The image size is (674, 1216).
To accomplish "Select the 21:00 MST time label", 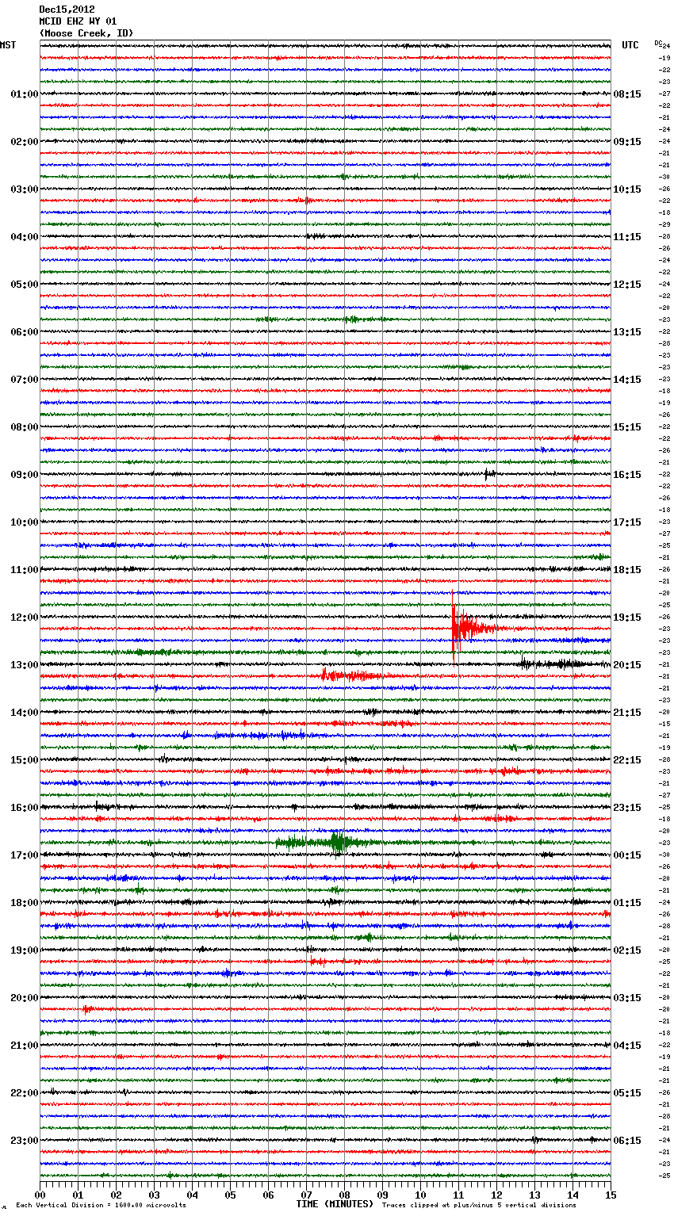I will point(25,1046).
